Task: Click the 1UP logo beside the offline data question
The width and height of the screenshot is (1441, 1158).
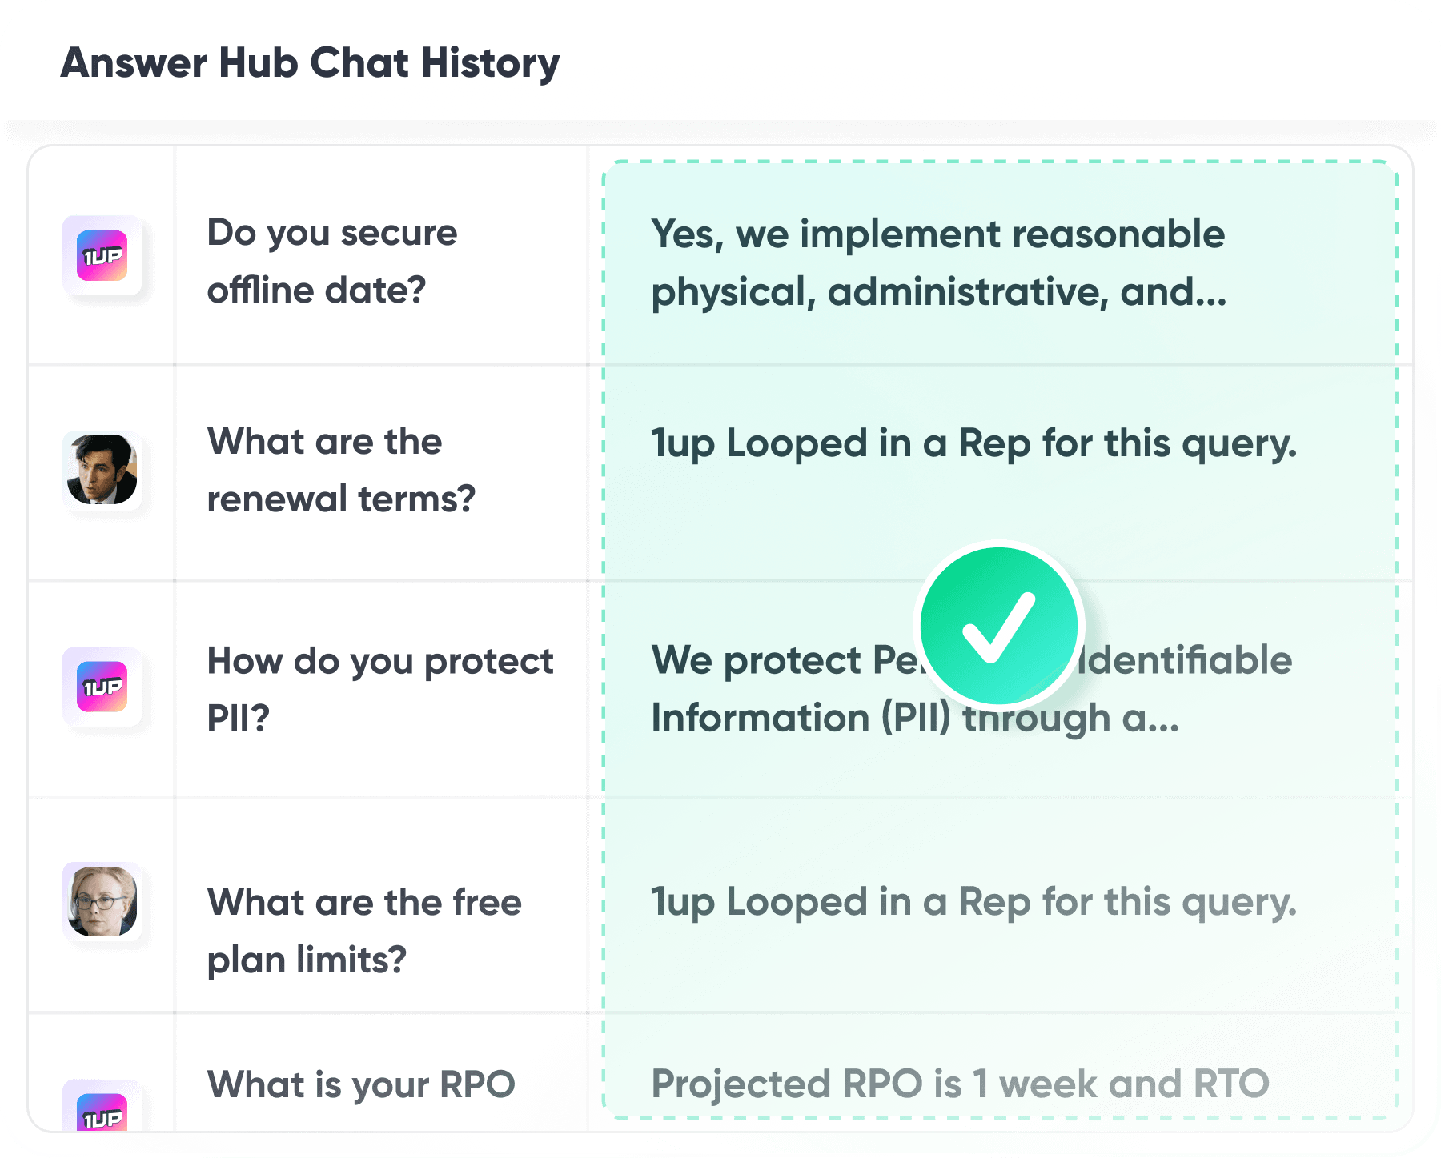Action: coord(102,256)
